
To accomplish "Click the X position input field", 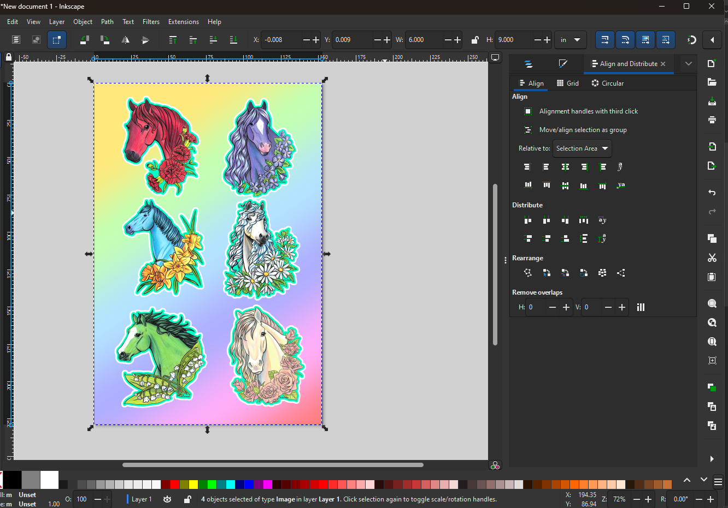I will tap(281, 40).
